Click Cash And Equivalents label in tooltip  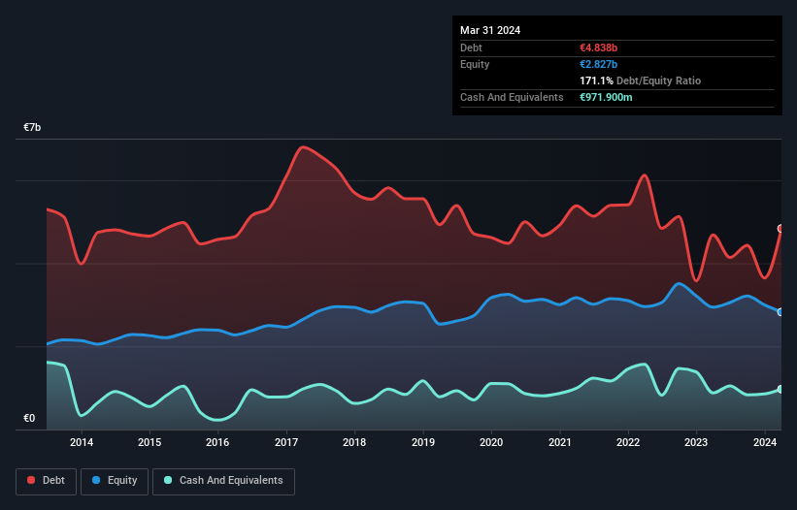click(512, 97)
